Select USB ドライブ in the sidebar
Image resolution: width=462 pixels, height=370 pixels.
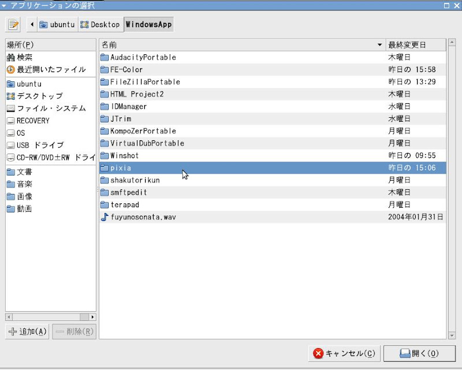coord(50,145)
